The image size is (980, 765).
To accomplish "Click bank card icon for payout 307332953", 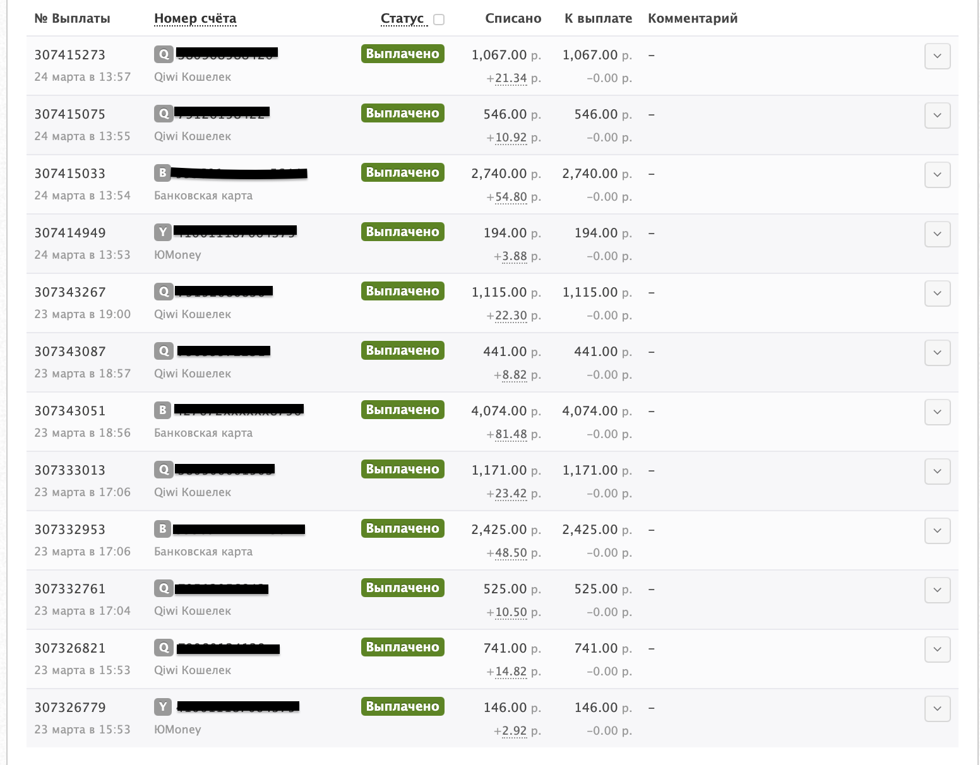I will tap(163, 529).
